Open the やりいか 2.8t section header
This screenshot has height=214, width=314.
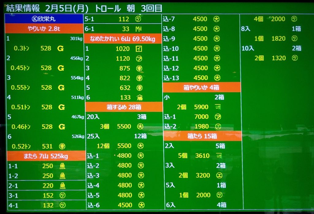(x=45, y=29)
